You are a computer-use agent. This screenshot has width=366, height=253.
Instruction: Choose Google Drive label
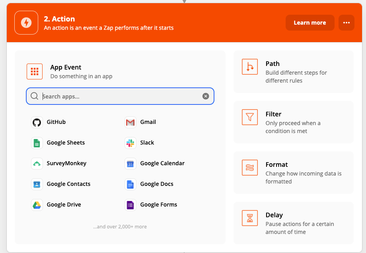pos(64,205)
